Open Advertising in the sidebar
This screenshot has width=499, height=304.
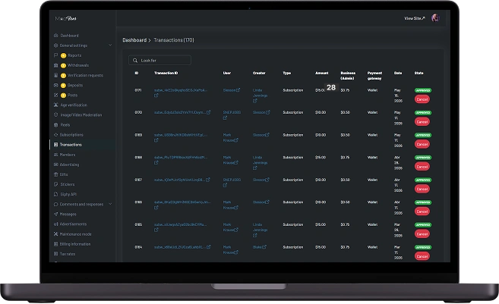point(69,165)
